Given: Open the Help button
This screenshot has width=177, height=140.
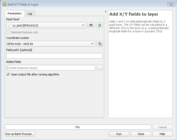Looking at the screenshot, I should (x=162, y=134).
